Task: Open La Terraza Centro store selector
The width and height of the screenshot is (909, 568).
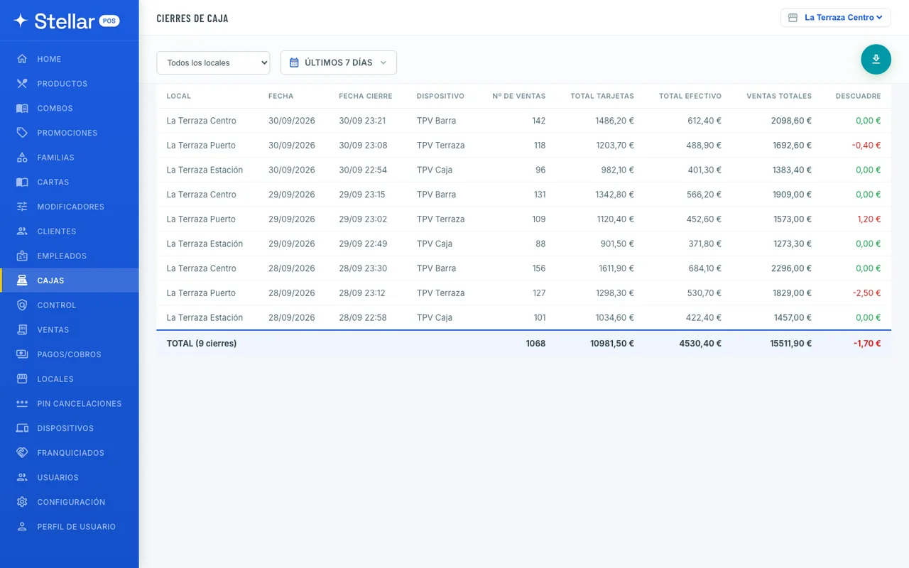Action: tap(836, 17)
